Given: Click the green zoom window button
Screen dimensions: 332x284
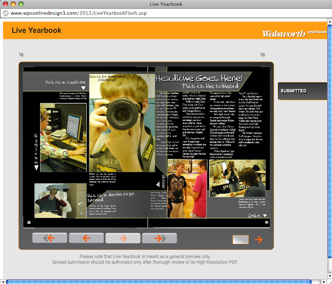Looking at the screenshot, I should coord(21,4).
